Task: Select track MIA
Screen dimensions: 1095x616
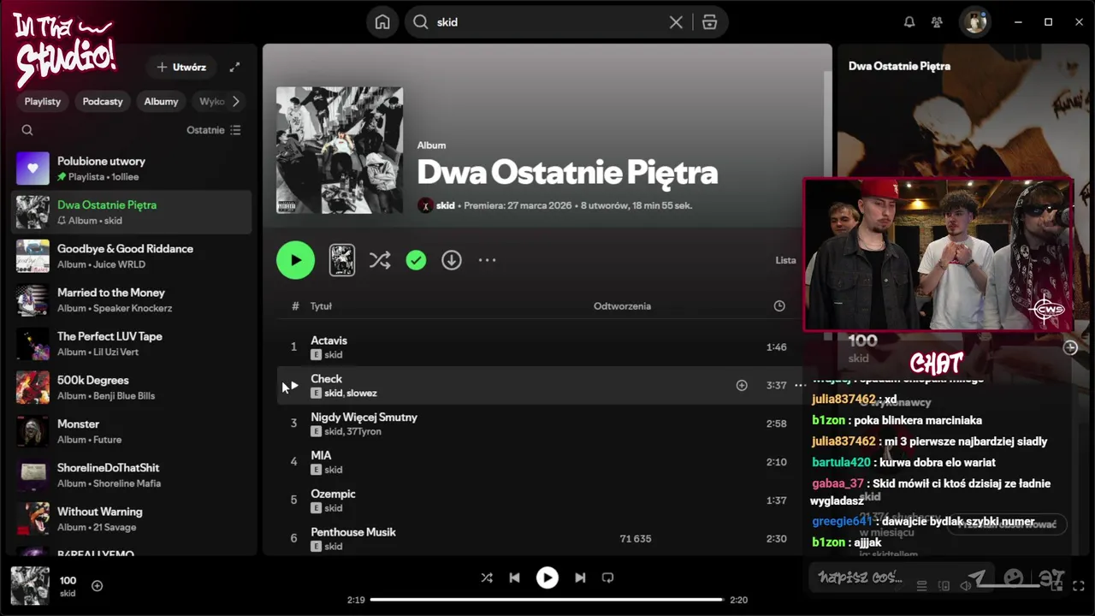Action: click(x=321, y=456)
